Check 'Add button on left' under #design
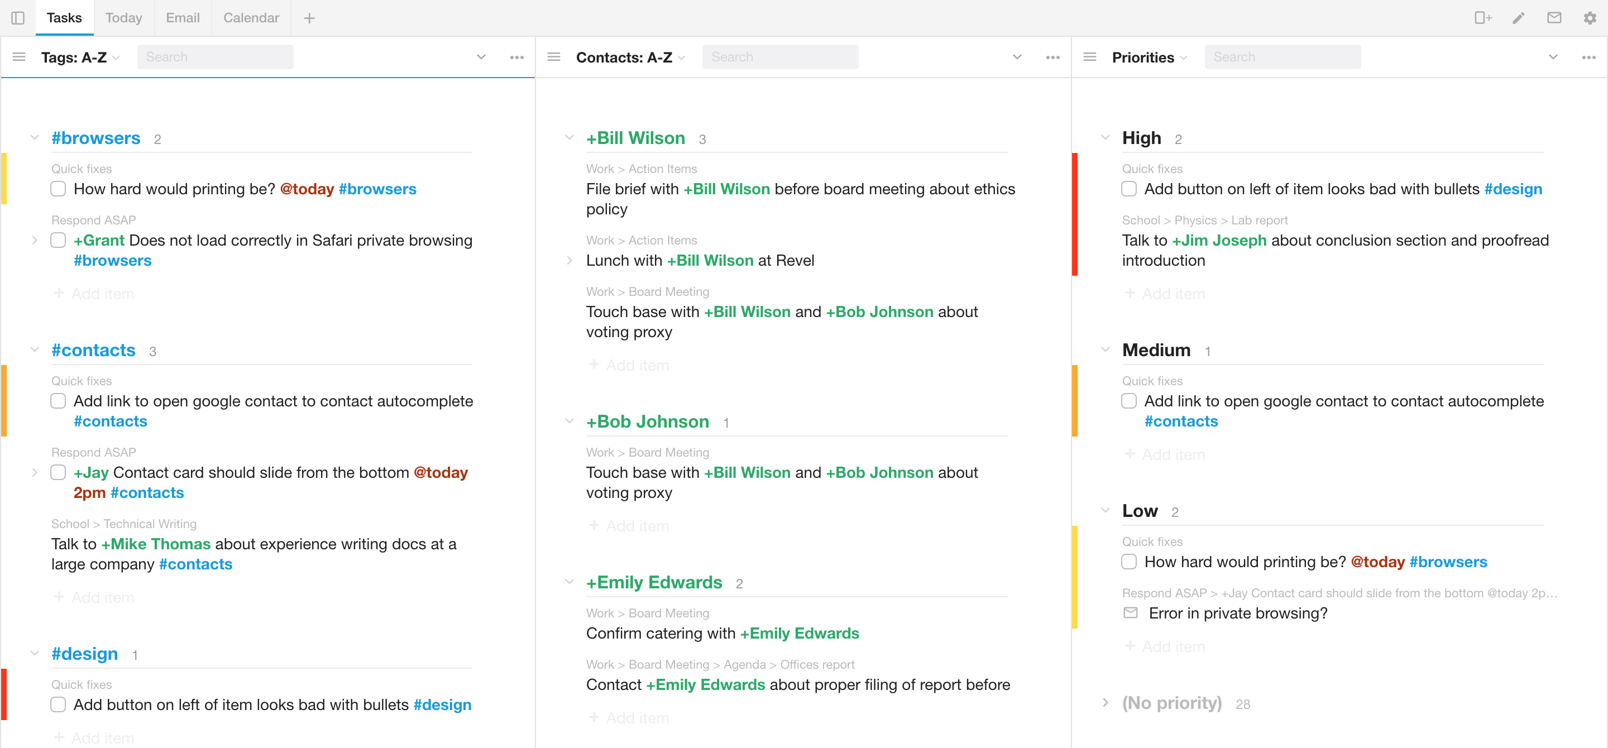This screenshot has width=1608, height=748. click(x=58, y=704)
